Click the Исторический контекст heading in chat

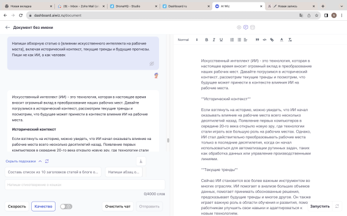pos(34,130)
